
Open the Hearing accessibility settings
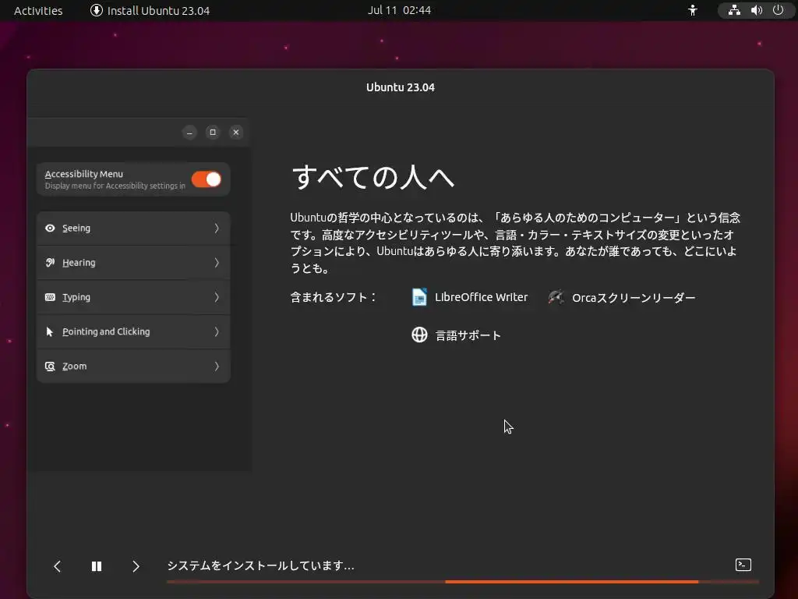[x=133, y=263]
